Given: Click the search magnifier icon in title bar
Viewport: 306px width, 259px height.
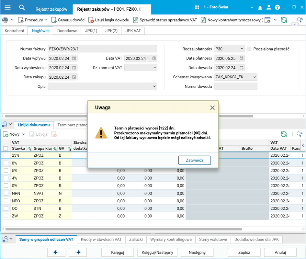Looking at the screenshot, I should pos(22,7).
